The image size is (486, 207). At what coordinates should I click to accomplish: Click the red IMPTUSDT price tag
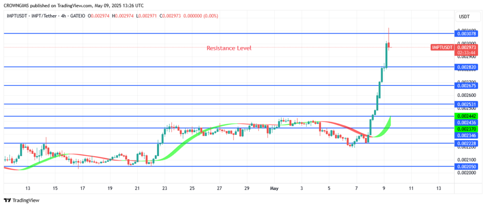coord(442,47)
